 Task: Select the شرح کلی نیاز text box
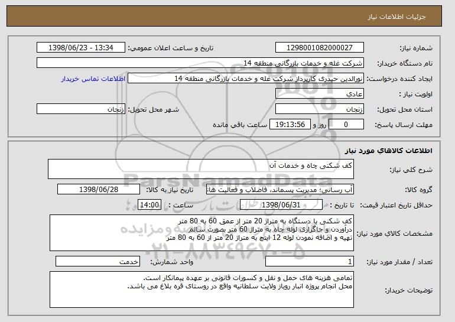(x=201, y=169)
